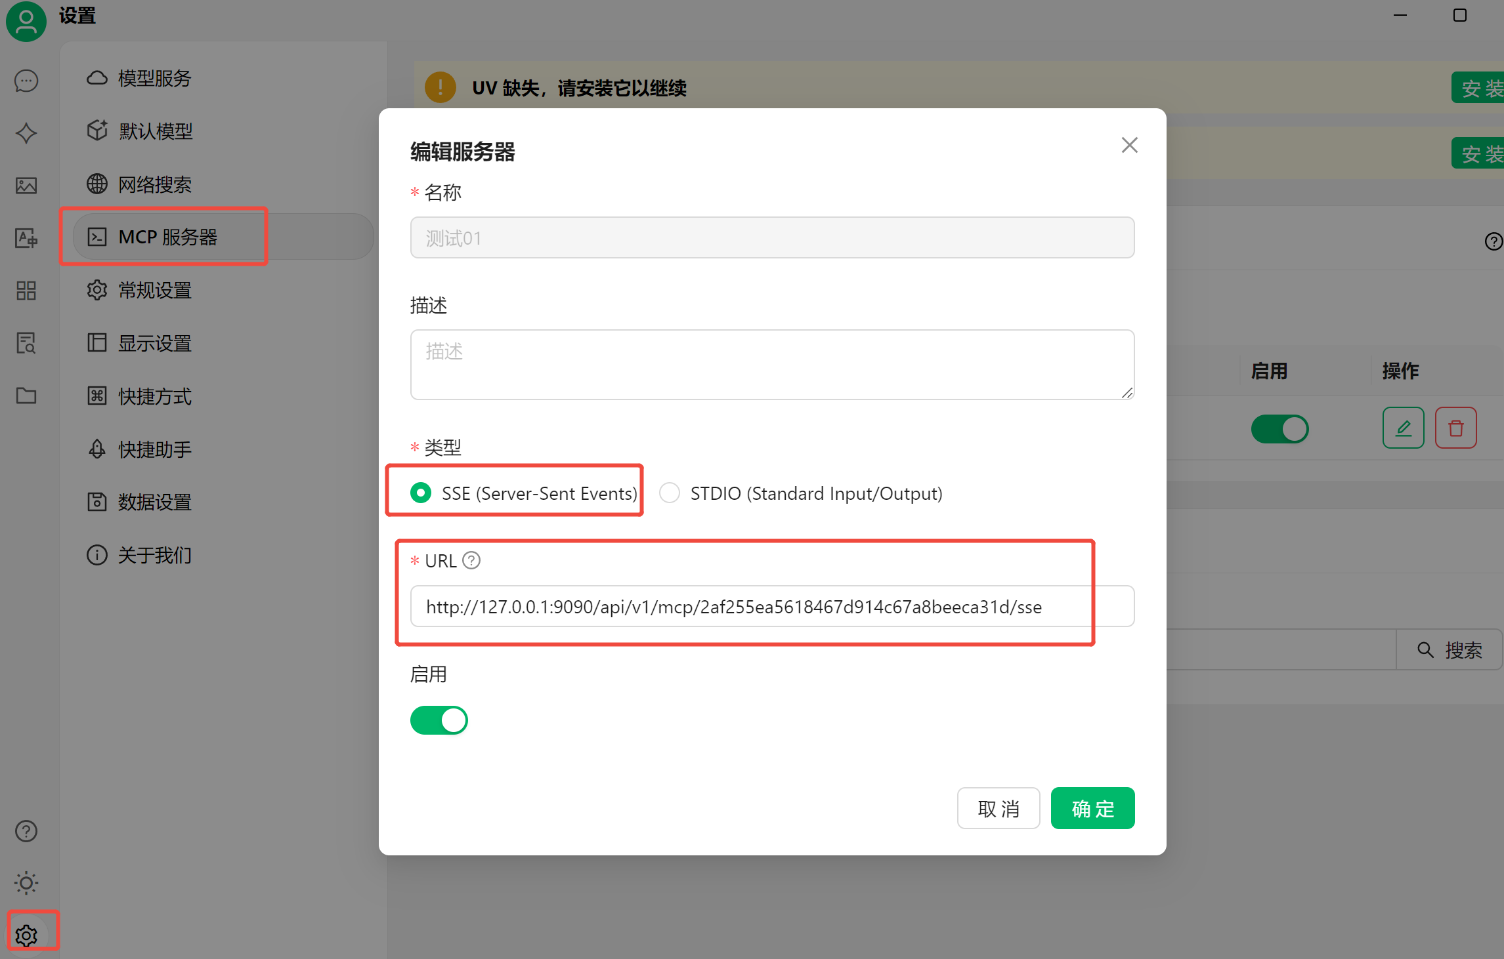The image size is (1504, 959).
Task: Open the mini apps grid icon
Action: pos(26,291)
